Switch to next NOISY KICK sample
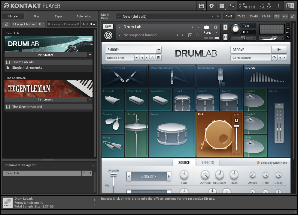Screen dimensions: 298x215 tap(169, 177)
